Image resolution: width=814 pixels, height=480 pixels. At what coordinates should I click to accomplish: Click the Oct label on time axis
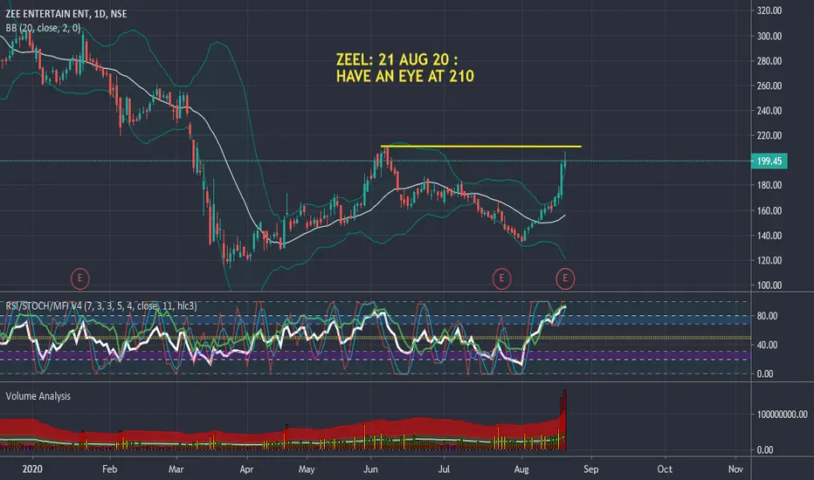tap(665, 470)
